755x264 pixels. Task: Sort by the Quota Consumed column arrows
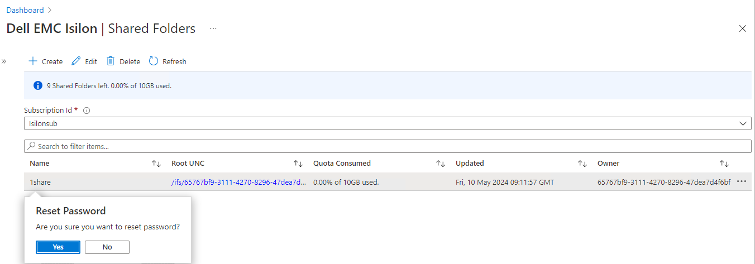tap(441, 164)
